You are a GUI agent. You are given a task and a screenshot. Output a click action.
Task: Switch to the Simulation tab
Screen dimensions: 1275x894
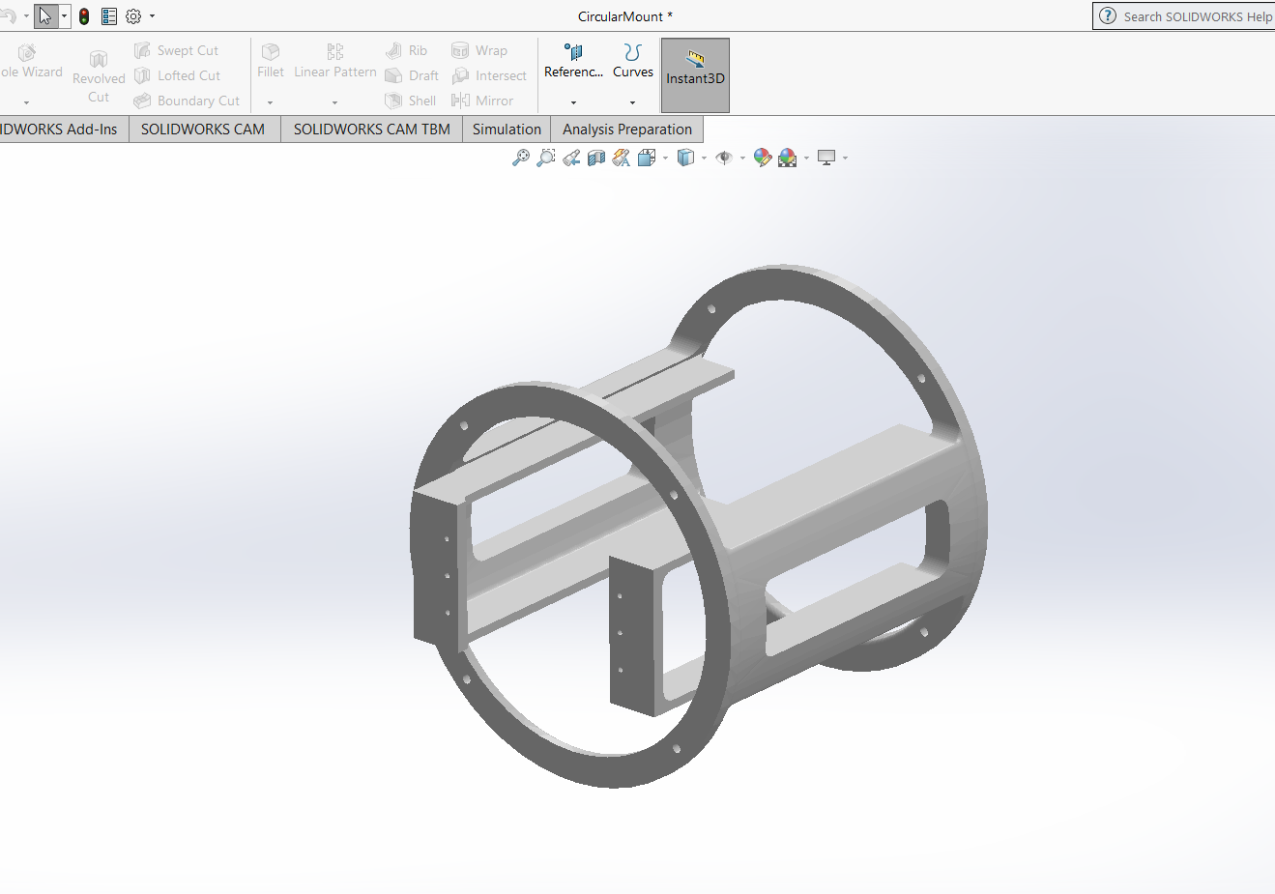507,130
